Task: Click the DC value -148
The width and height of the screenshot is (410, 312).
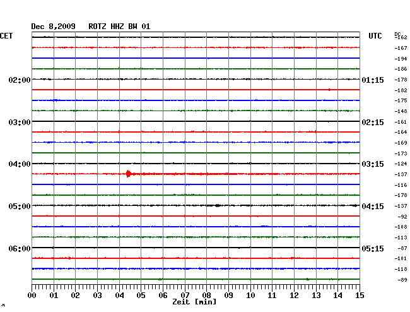Action: [x=401, y=112]
